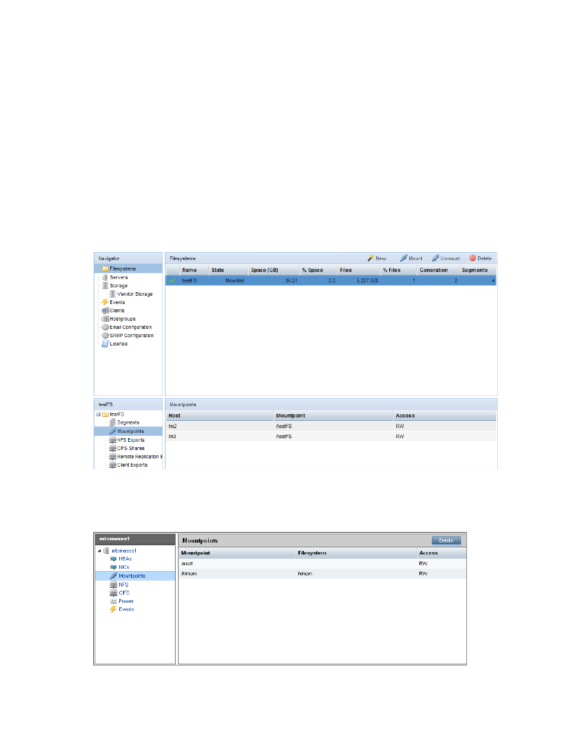The image size is (566, 754).
Task: Select CIFS icon under mtomasss1
Action: pos(113,593)
